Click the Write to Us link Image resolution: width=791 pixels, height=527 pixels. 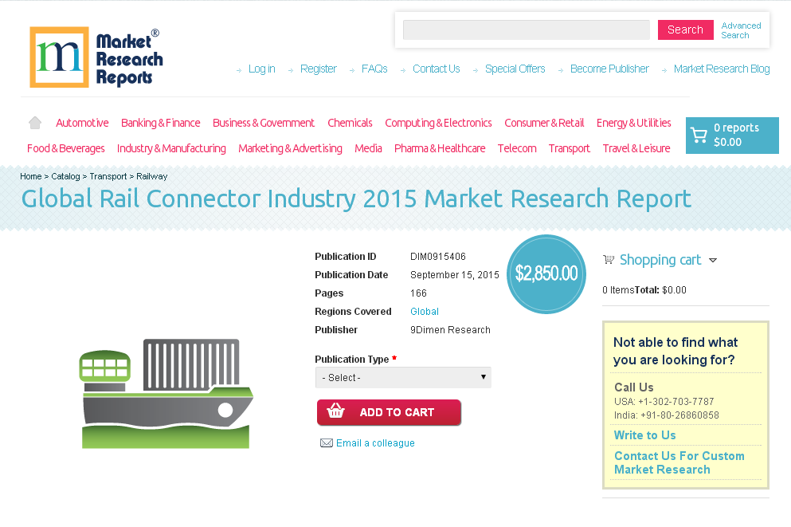coord(644,435)
